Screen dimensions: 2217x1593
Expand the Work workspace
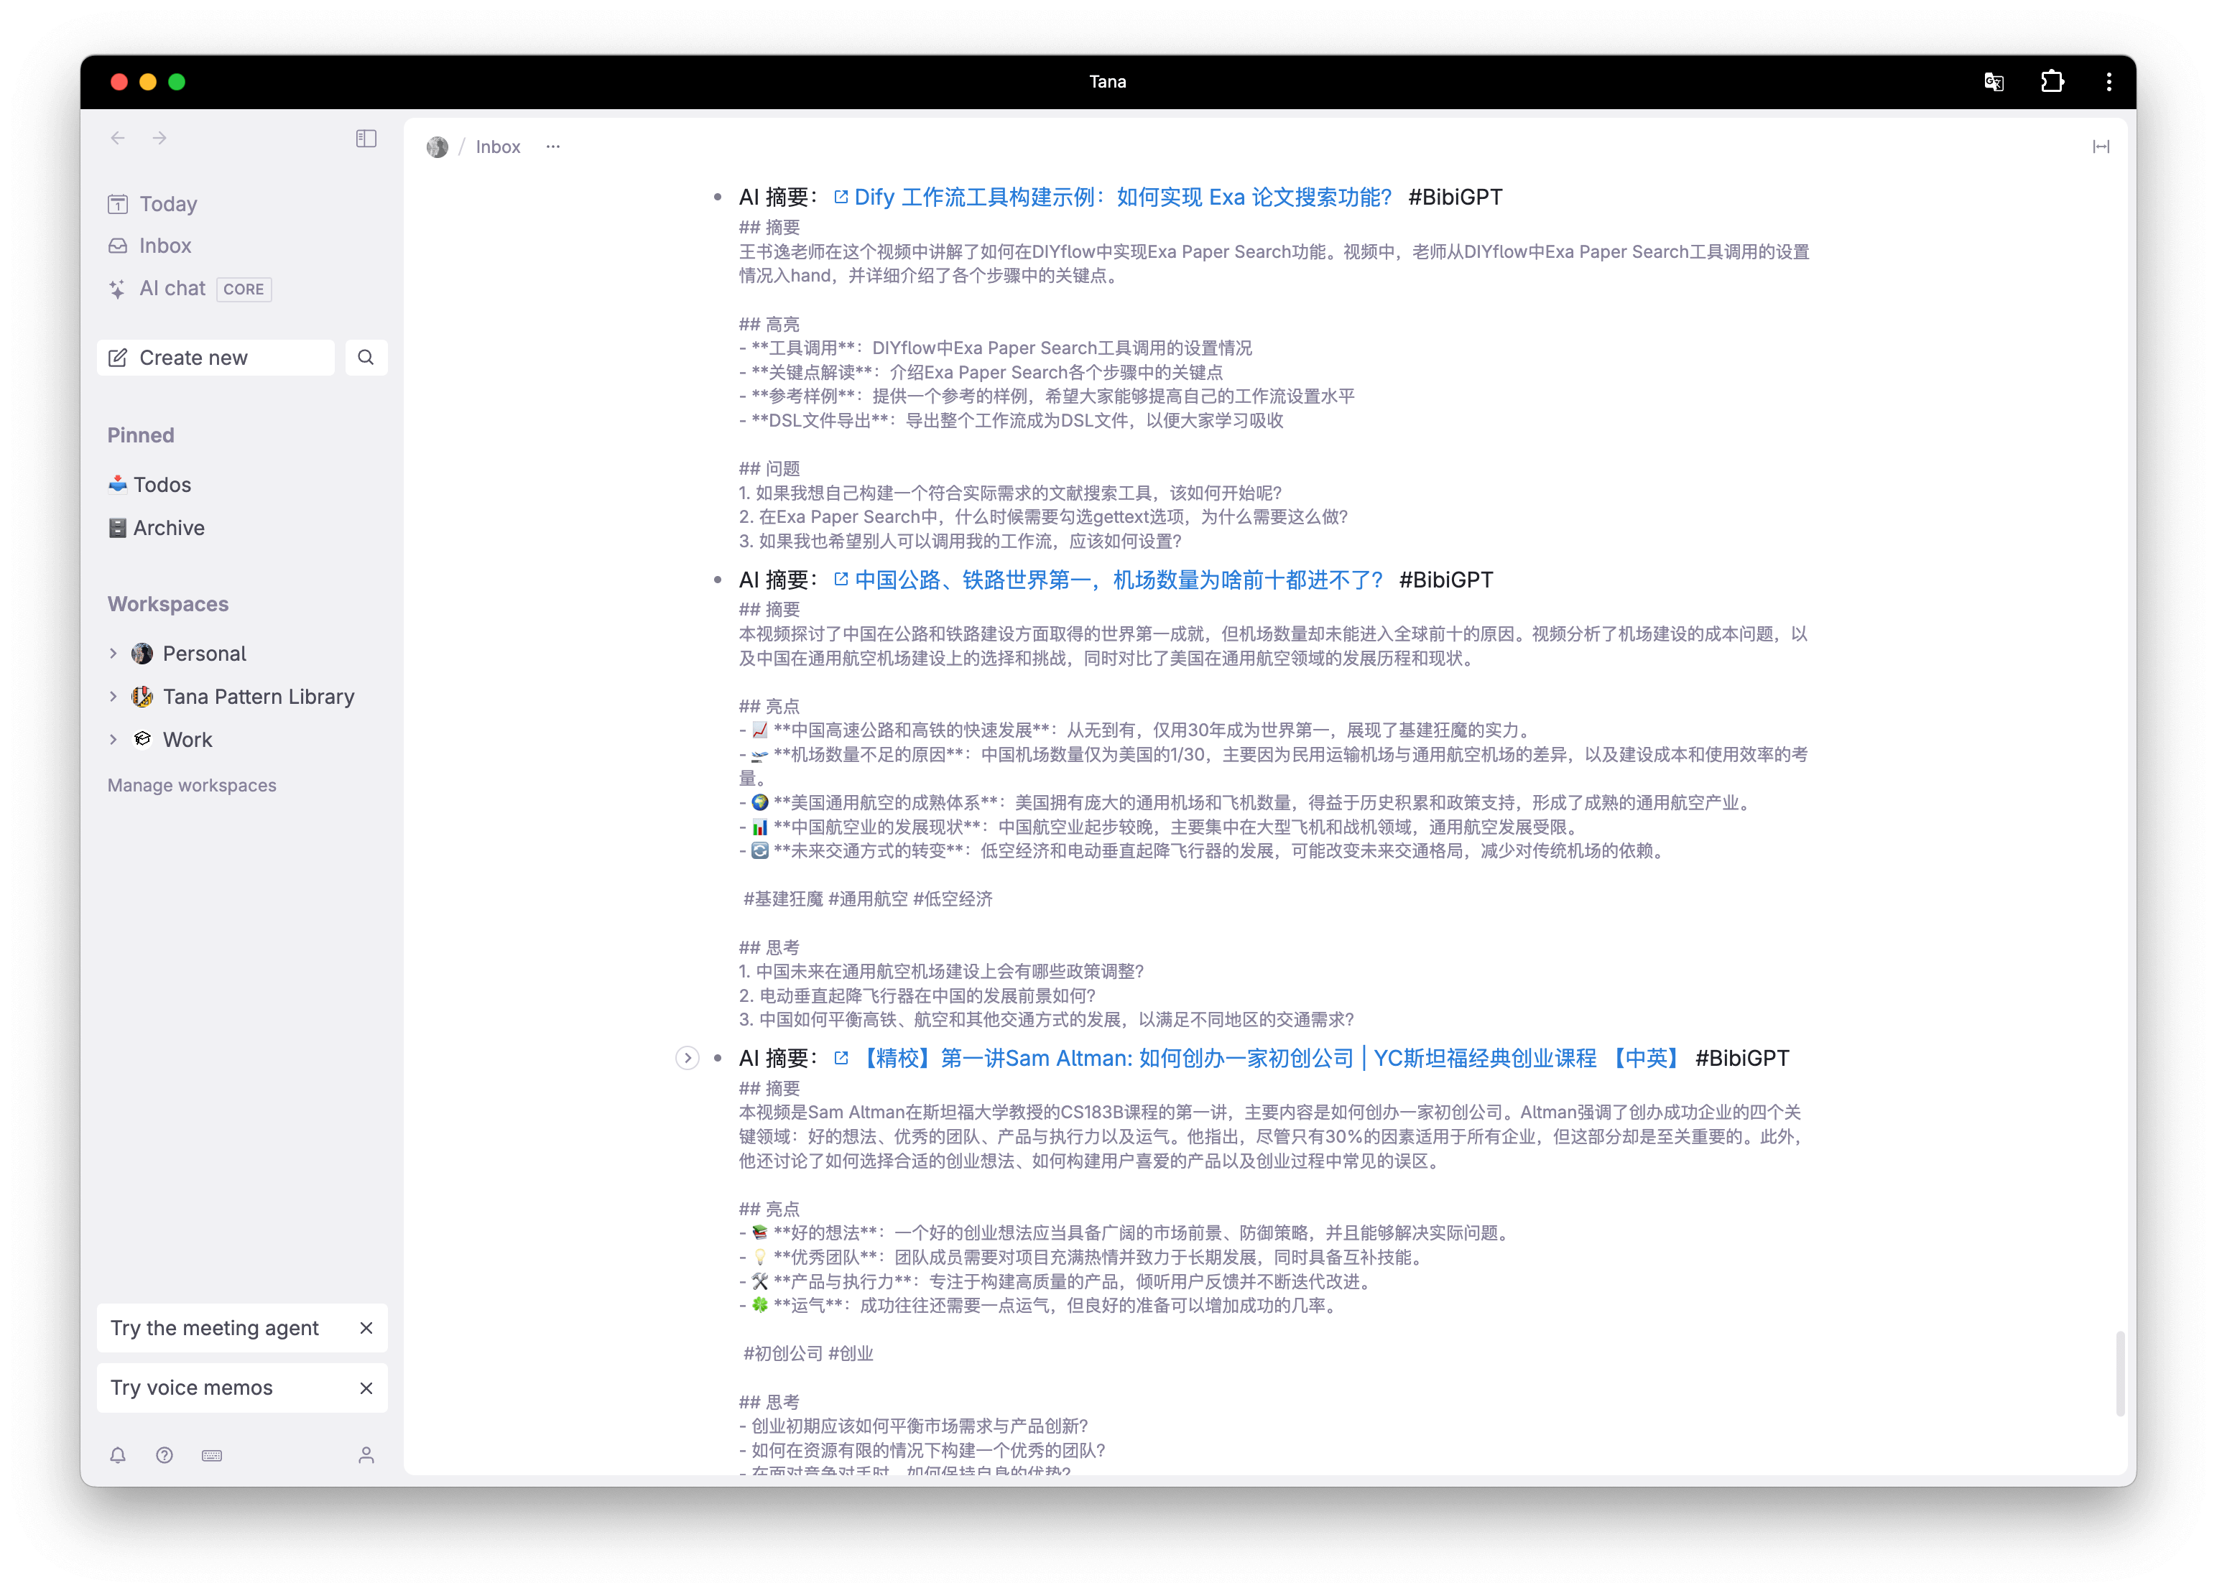[x=114, y=739]
